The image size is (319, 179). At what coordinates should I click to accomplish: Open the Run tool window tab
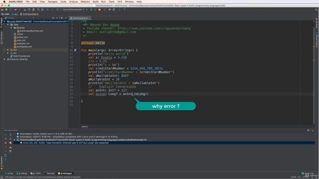(x=9, y=174)
